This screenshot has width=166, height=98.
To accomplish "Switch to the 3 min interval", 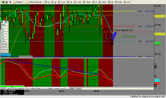I will click(x=78, y=2).
